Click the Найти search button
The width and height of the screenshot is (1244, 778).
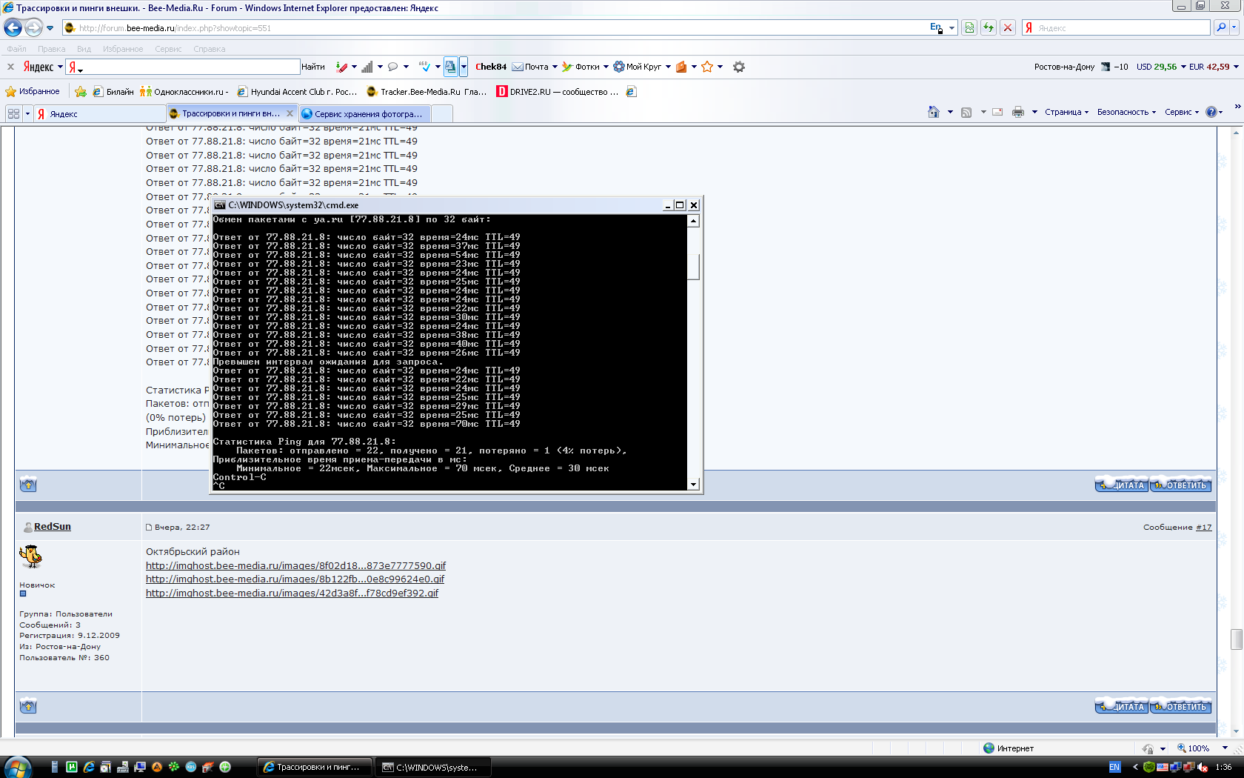point(313,67)
